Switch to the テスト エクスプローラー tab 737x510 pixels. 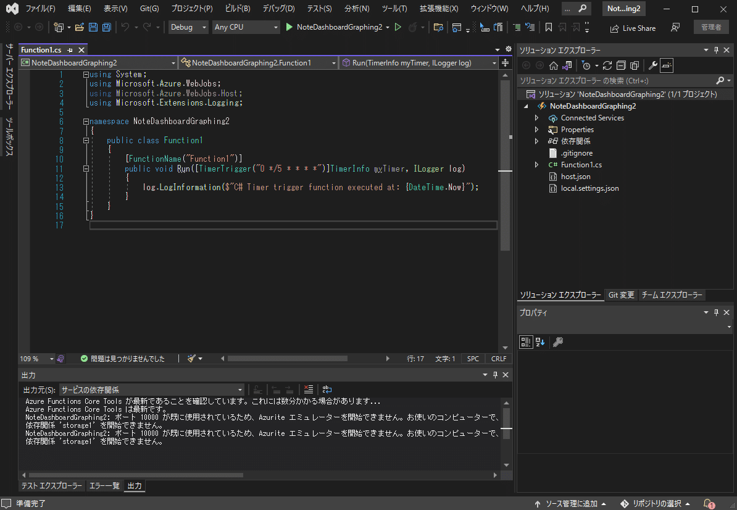point(52,486)
